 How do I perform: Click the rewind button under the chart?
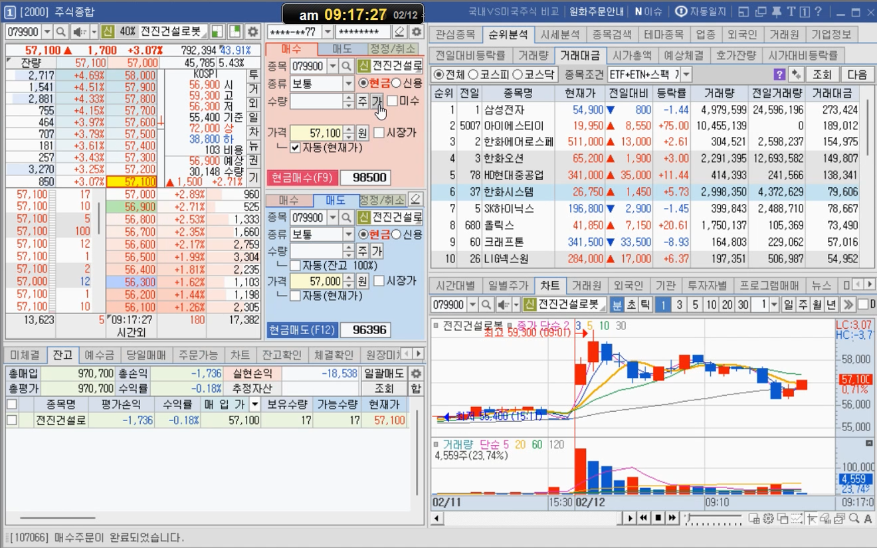pyautogui.click(x=644, y=517)
